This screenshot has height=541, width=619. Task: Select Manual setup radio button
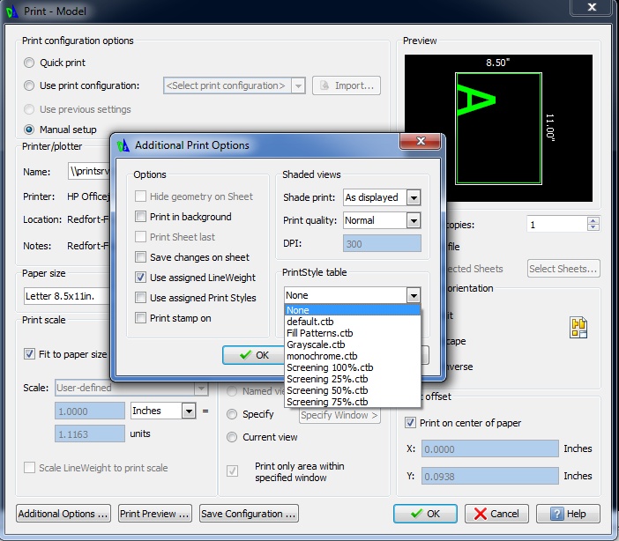coord(29,130)
